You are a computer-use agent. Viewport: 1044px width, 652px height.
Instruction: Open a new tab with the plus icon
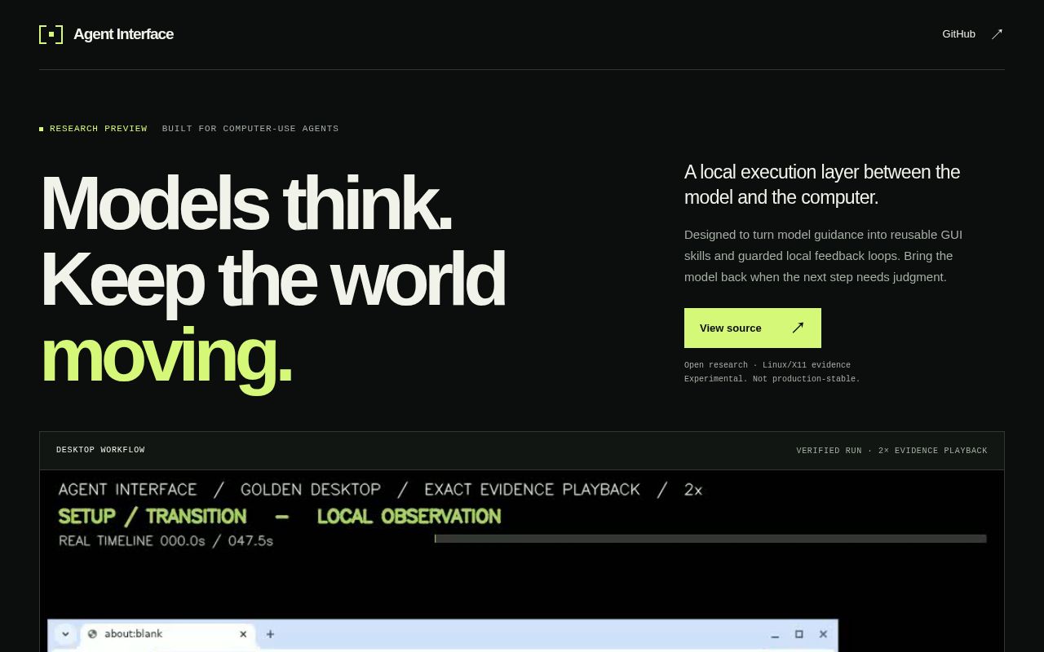[270, 634]
